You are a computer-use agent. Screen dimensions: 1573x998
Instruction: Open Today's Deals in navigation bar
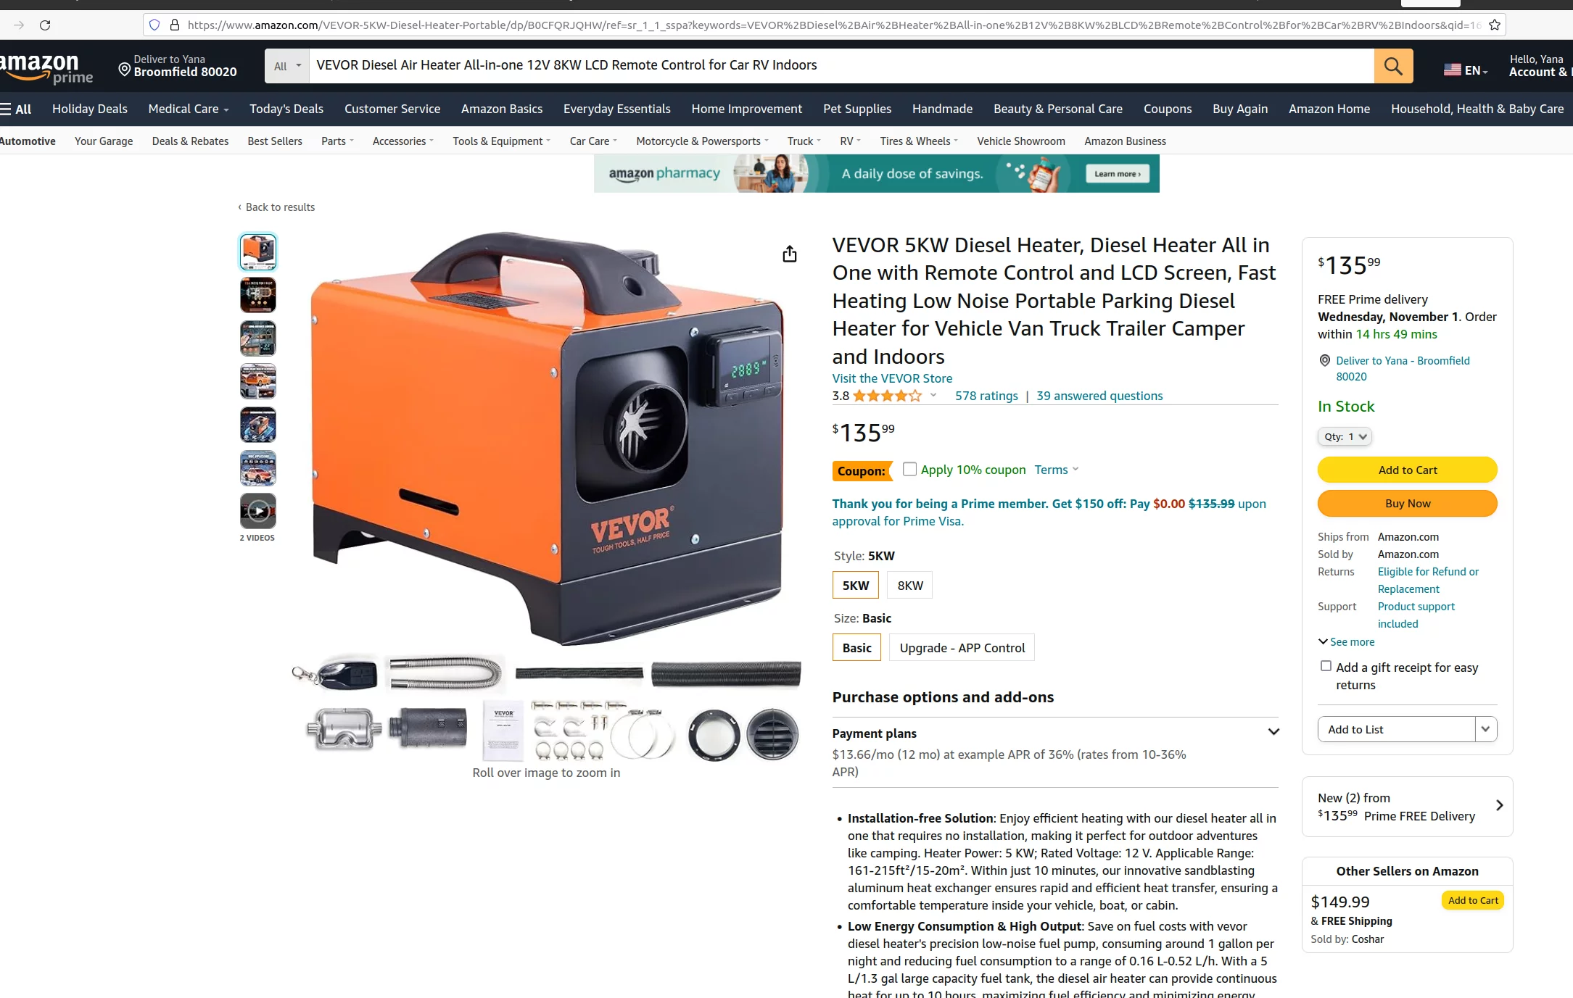[286, 109]
